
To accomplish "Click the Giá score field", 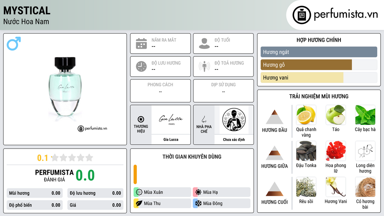I will tap(95, 205).
